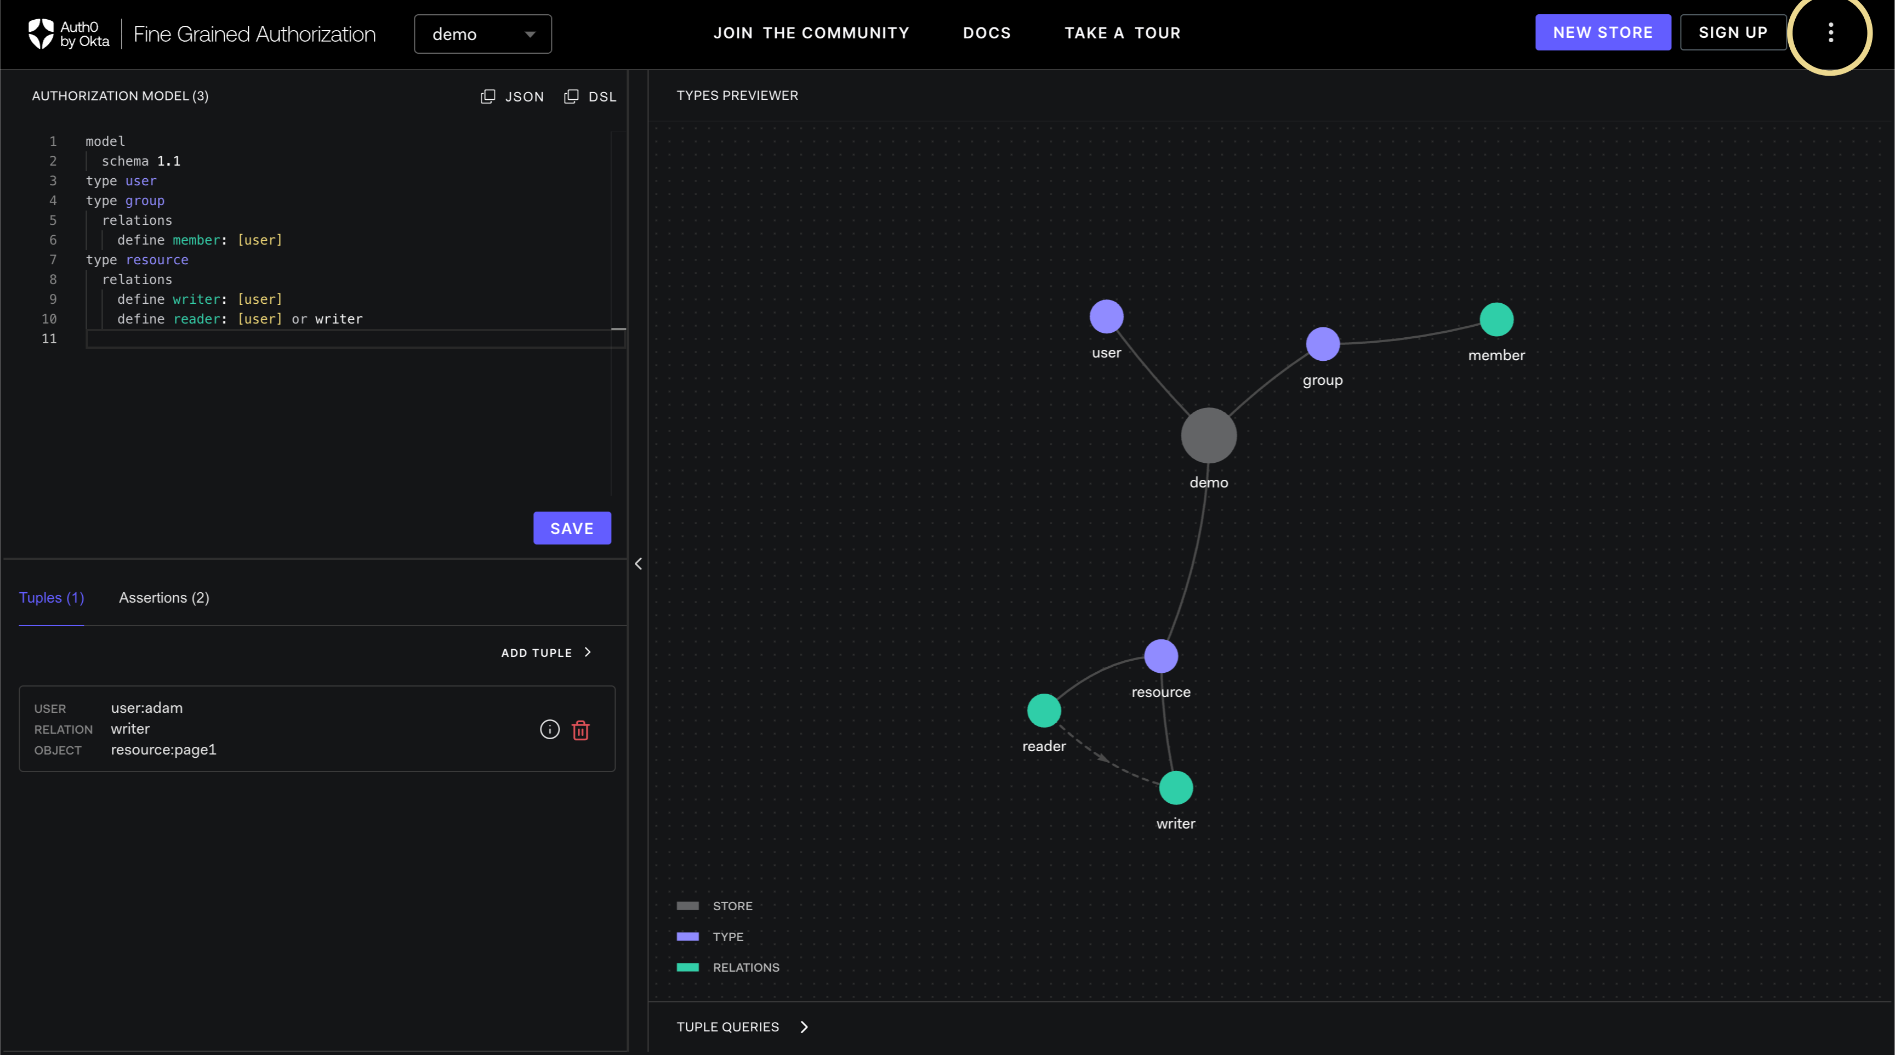1895x1055 pixels.
Task: Collapse the left panel with chevron
Action: (x=638, y=564)
